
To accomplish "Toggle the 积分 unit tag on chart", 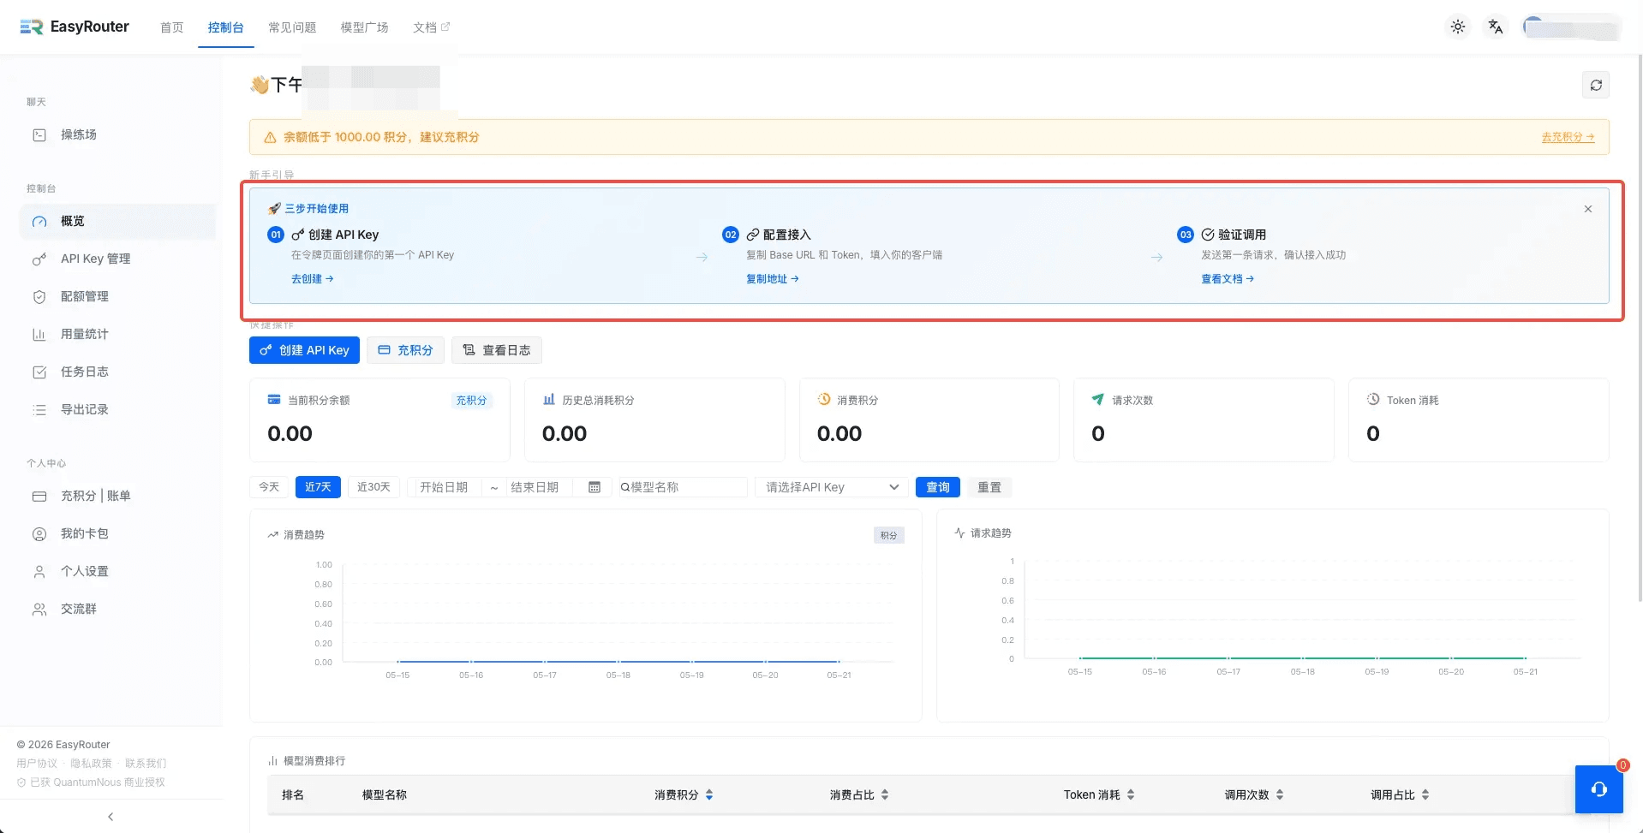I will 888,535.
